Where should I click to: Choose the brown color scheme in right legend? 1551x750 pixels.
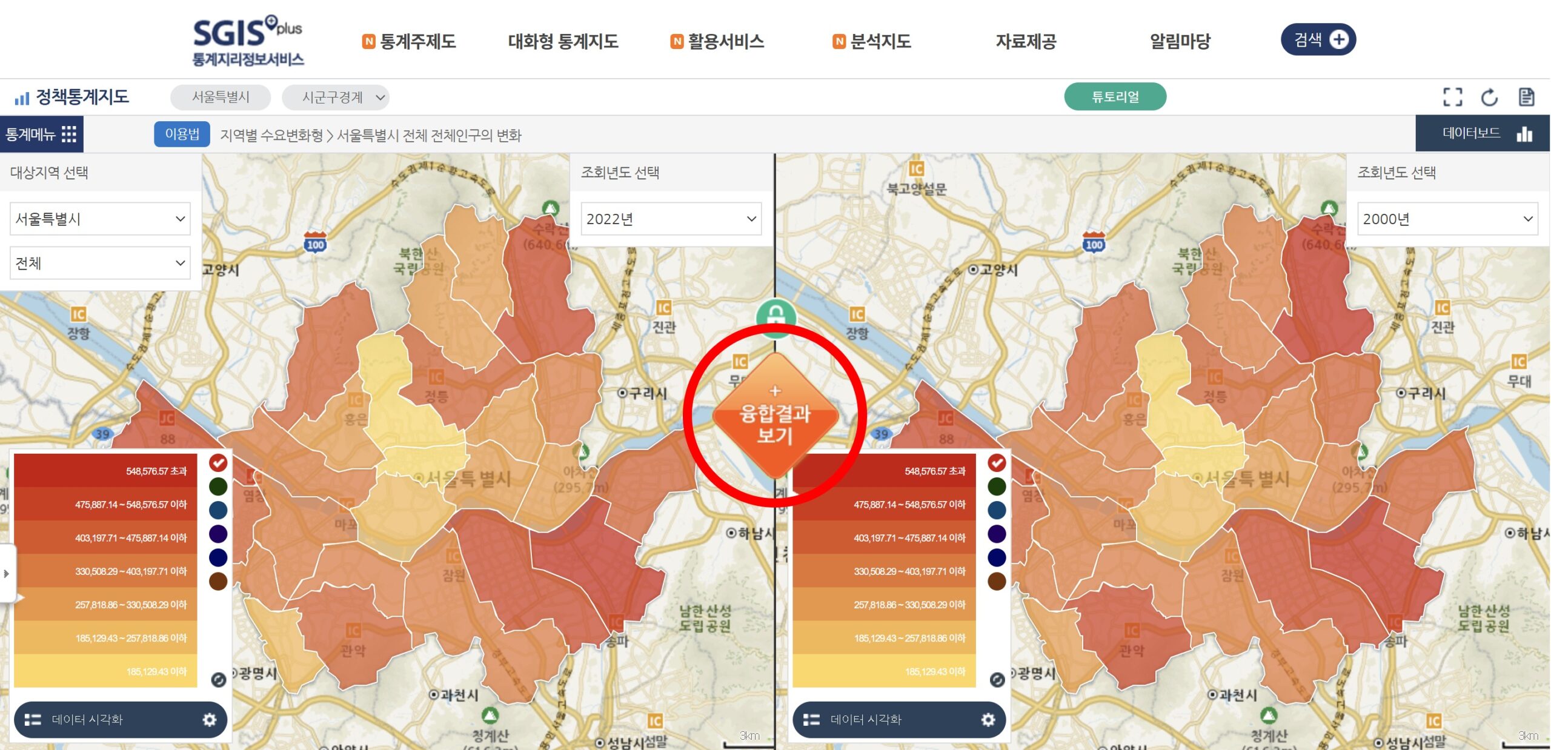997,582
